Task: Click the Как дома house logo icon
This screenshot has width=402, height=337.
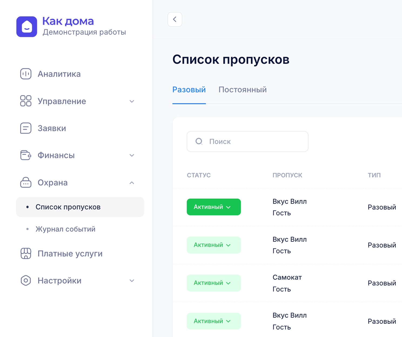Action: [x=26, y=27]
